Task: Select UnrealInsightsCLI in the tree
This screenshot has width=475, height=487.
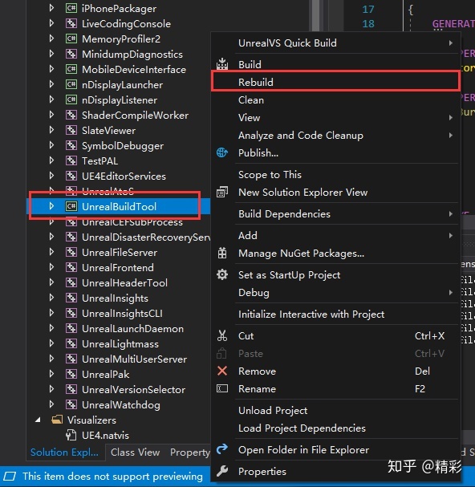Action: pos(122,314)
